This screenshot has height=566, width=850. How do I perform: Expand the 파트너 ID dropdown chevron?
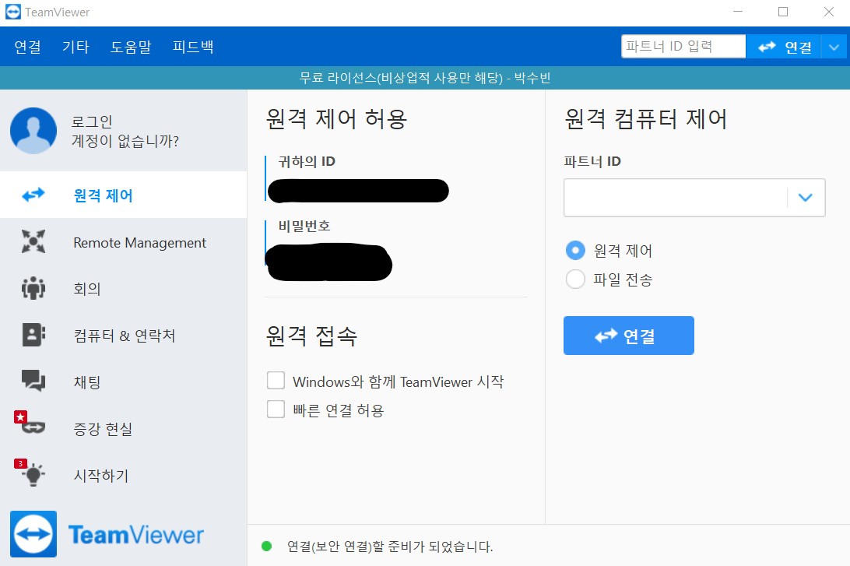pos(806,198)
